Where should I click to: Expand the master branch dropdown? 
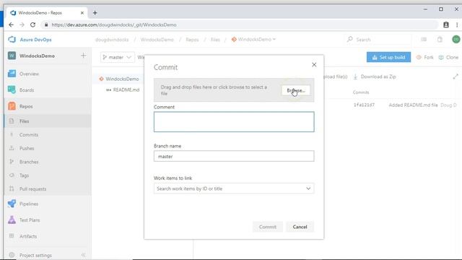pyautogui.click(x=117, y=57)
